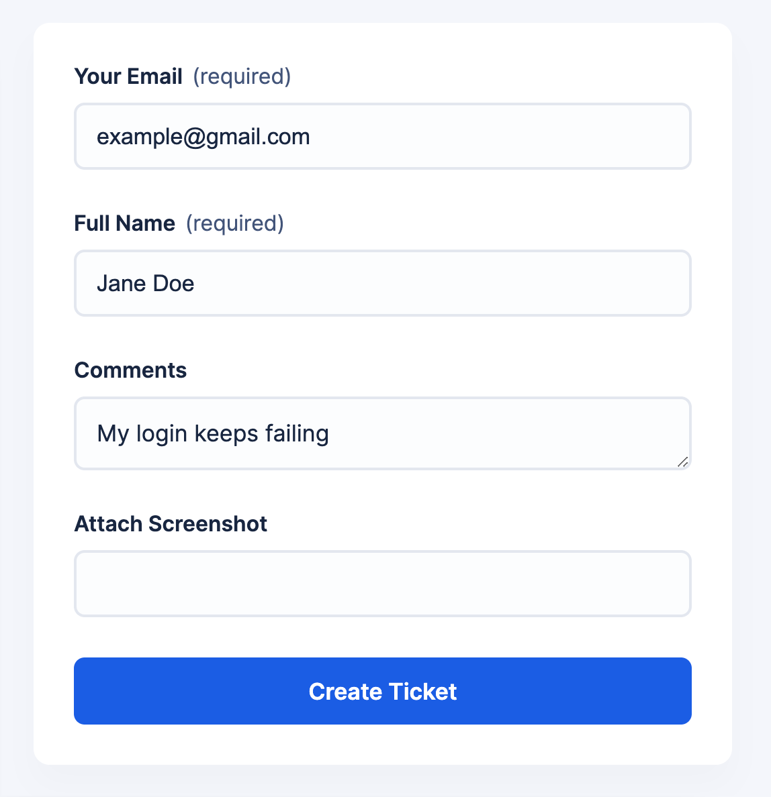Click the "Attach Screenshot" label text
The image size is (771, 797).
(x=171, y=524)
